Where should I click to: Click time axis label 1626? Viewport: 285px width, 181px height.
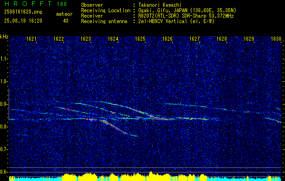coord(167,39)
